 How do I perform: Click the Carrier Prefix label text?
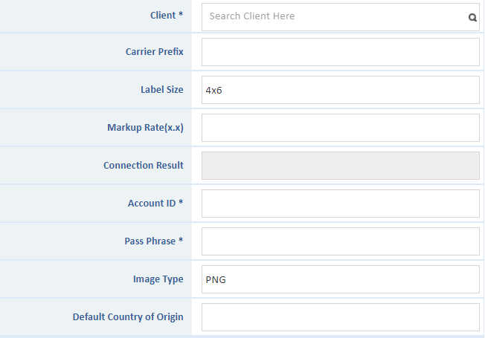click(154, 52)
